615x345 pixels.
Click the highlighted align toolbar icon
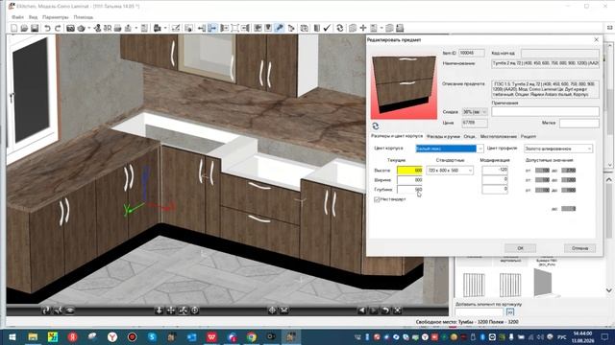pyautogui.click(x=212, y=28)
